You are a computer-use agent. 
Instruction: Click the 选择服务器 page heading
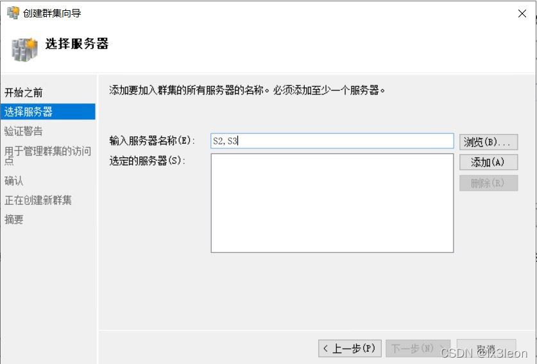[77, 44]
